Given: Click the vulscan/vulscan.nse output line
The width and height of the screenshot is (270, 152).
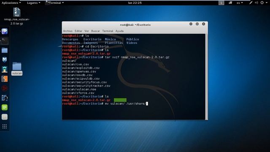Looking at the screenshot, I should tap(79, 90).
